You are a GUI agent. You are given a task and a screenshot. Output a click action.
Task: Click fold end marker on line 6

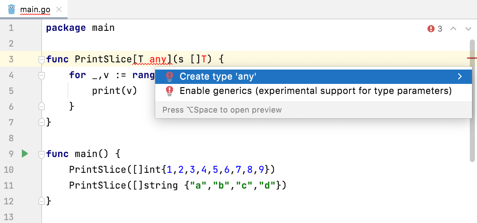(x=42, y=106)
